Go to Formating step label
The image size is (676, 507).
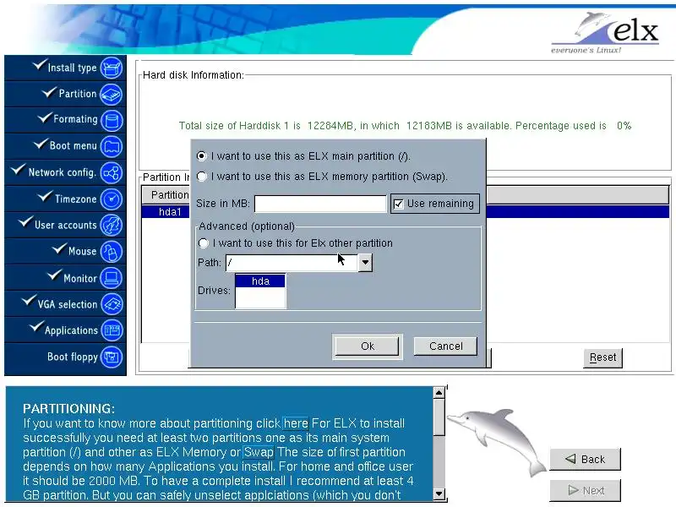(75, 119)
